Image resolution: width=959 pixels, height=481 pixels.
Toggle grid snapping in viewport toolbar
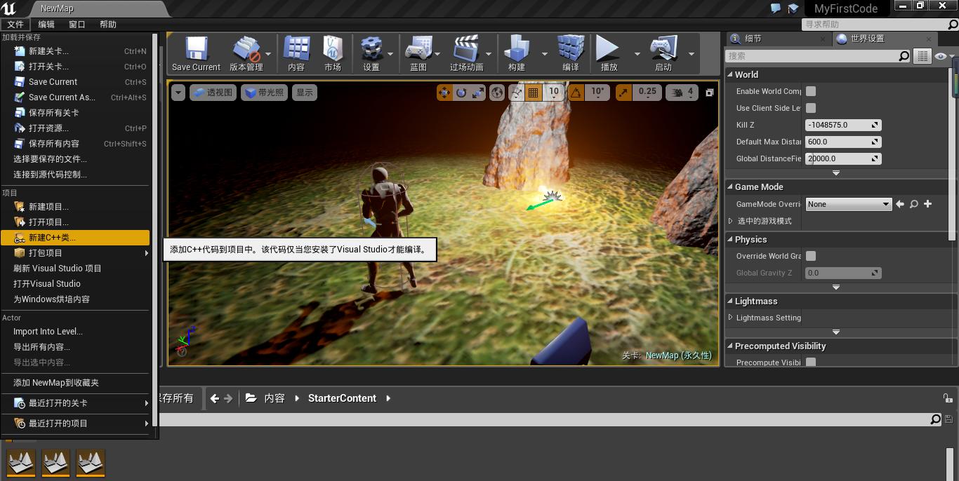pos(533,92)
